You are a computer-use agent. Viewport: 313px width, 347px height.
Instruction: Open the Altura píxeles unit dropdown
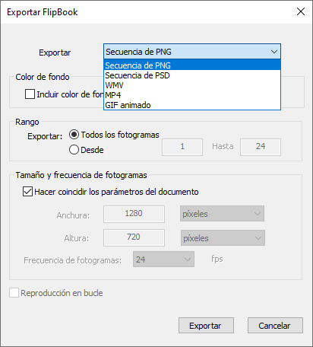point(223,238)
